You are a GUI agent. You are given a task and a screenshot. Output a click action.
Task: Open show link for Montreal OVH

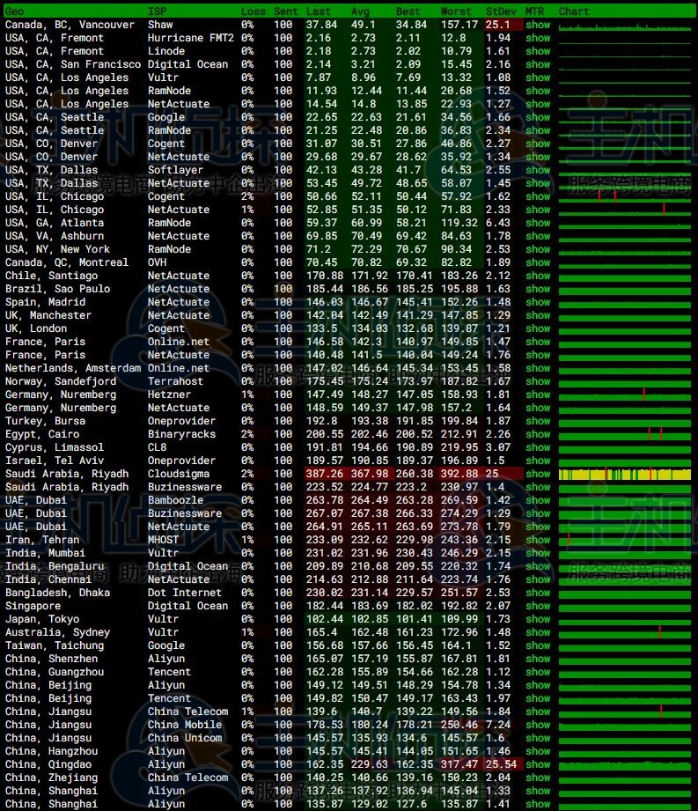(x=538, y=262)
